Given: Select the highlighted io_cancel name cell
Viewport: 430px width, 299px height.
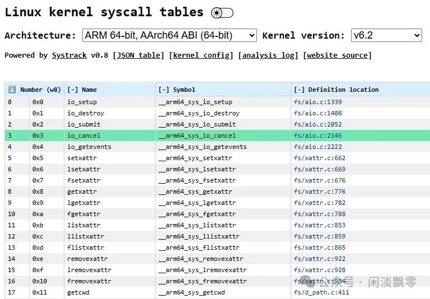Looking at the screenshot, I should 110,136.
